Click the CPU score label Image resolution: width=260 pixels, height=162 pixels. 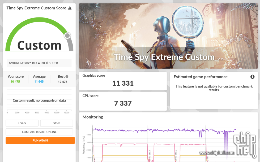point(90,96)
